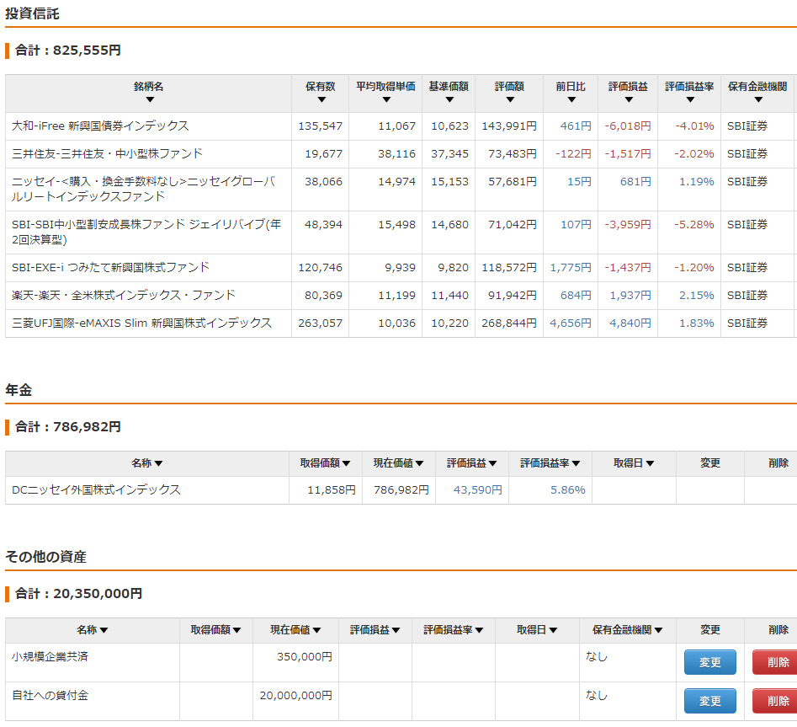Sort pension table by 現在価値 header
Image resolution: width=797 pixels, height=727 pixels.
(x=399, y=463)
